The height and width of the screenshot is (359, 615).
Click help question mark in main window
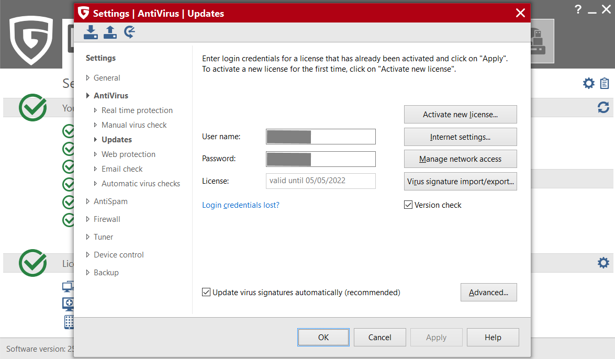(x=578, y=9)
